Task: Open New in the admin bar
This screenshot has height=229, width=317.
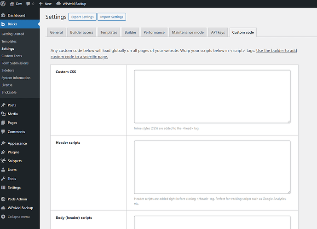Action: (x=48, y=4)
